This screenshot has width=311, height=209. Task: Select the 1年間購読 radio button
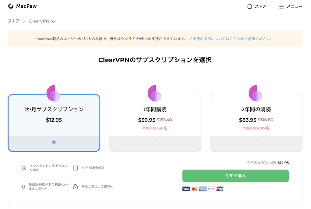tap(155, 142)
